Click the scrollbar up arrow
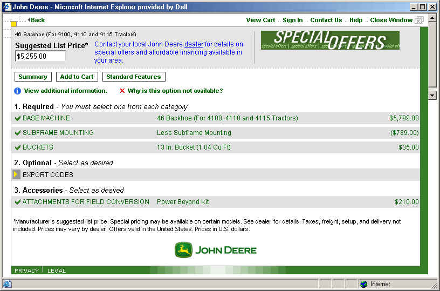The width and height of the screenshot is (440, 291). pyautogui.click(x=432, y=18)
